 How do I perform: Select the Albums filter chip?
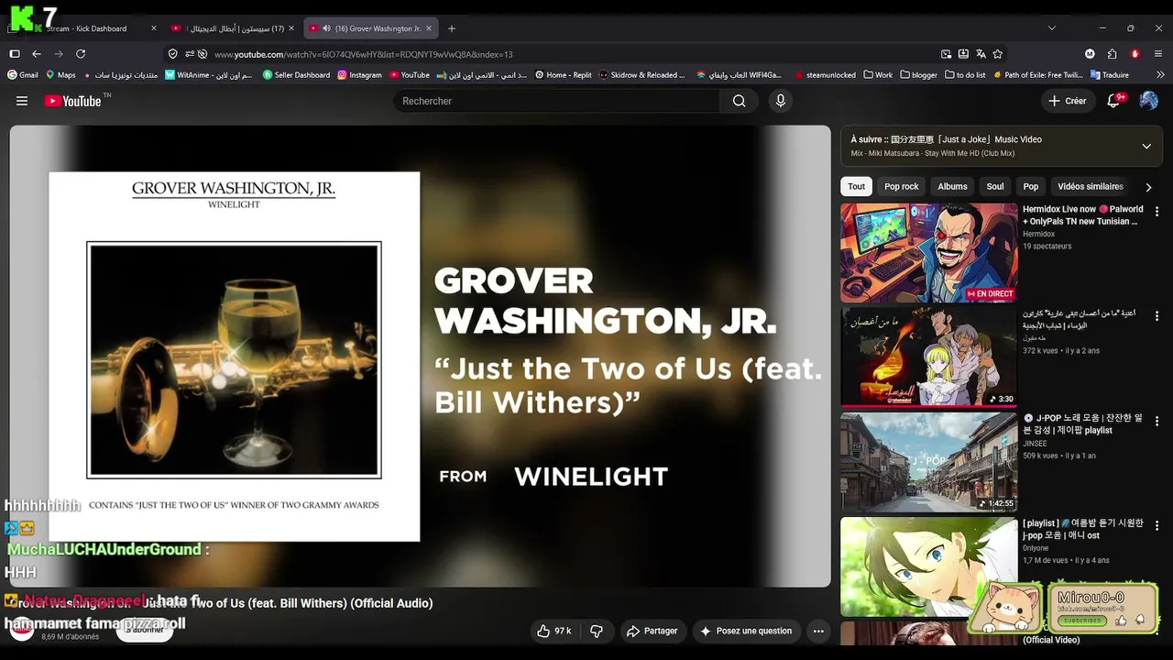[x=952, y=187]
